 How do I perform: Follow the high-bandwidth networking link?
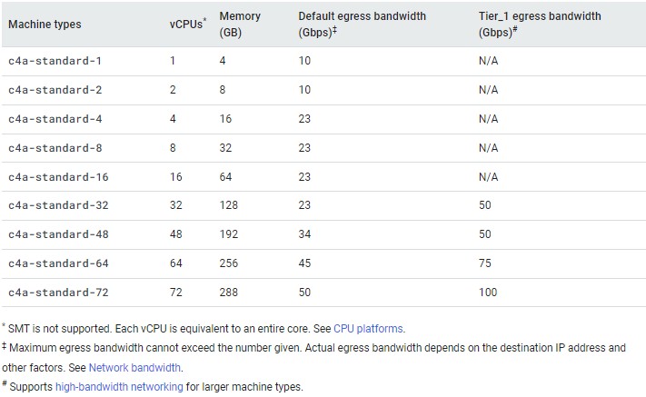(x=120, y=386)
